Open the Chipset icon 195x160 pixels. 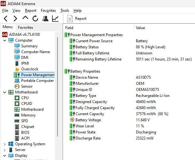pyautogui.click(x=17, y=127)
